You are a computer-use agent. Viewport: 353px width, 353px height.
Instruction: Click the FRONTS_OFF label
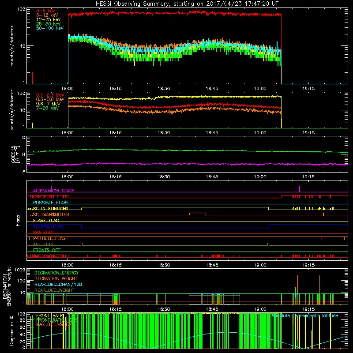47,250
